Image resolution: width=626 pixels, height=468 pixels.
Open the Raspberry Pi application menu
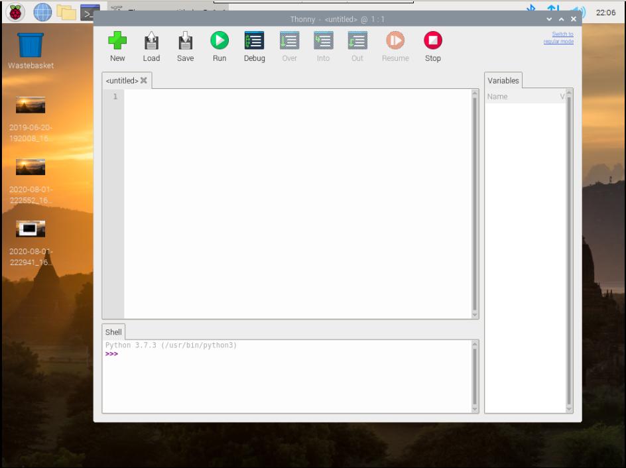click(15, 12)
